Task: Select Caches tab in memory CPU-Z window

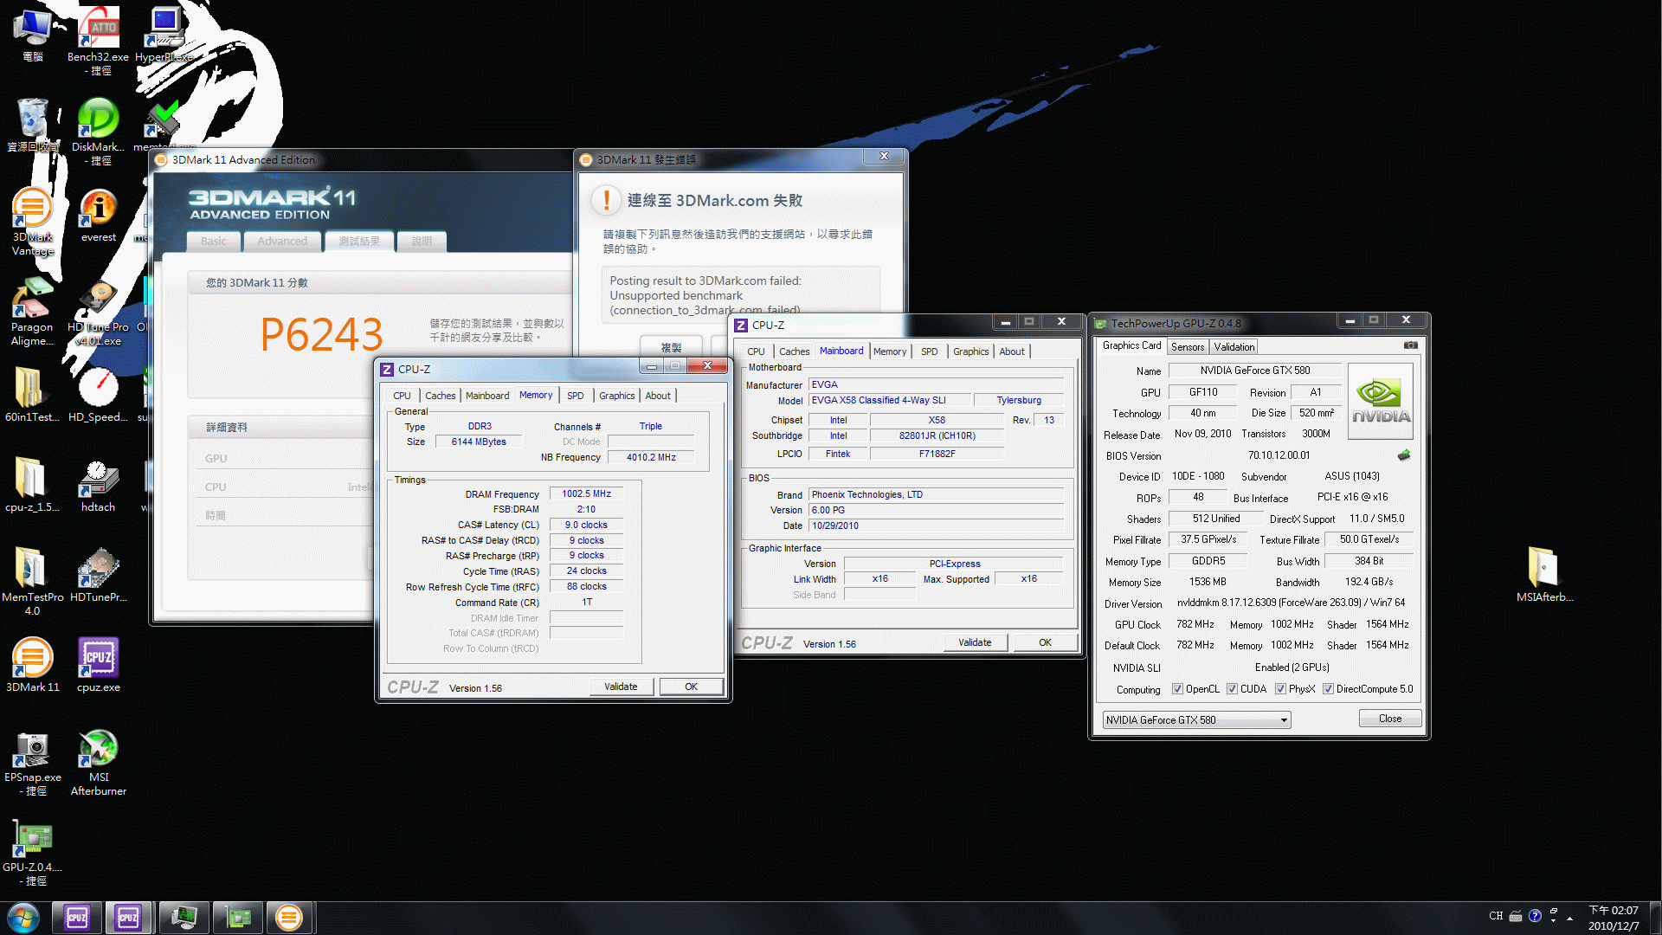Action: tap(440, 396)
